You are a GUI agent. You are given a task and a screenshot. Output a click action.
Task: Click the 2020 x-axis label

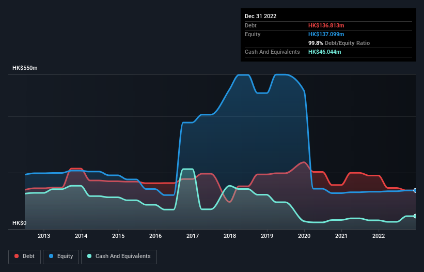coord(304,236)
